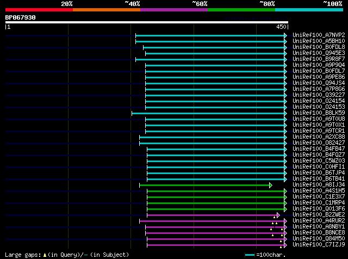Click the UniRef100_B4FB47 label
This screenshot has width=348, height=259.
(x=319, y=149)
